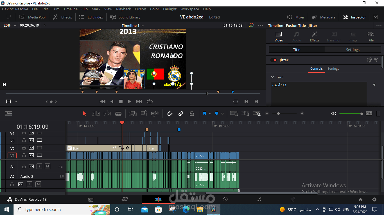This screenshot has height=215, width=384.
Task: Jump to the first frame
Action: (103, 101)
